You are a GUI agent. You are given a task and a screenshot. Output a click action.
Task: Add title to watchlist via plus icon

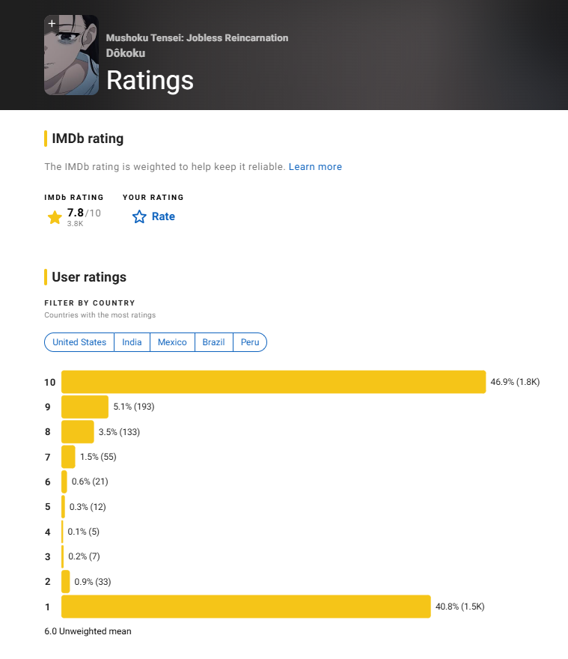(52, 23)
